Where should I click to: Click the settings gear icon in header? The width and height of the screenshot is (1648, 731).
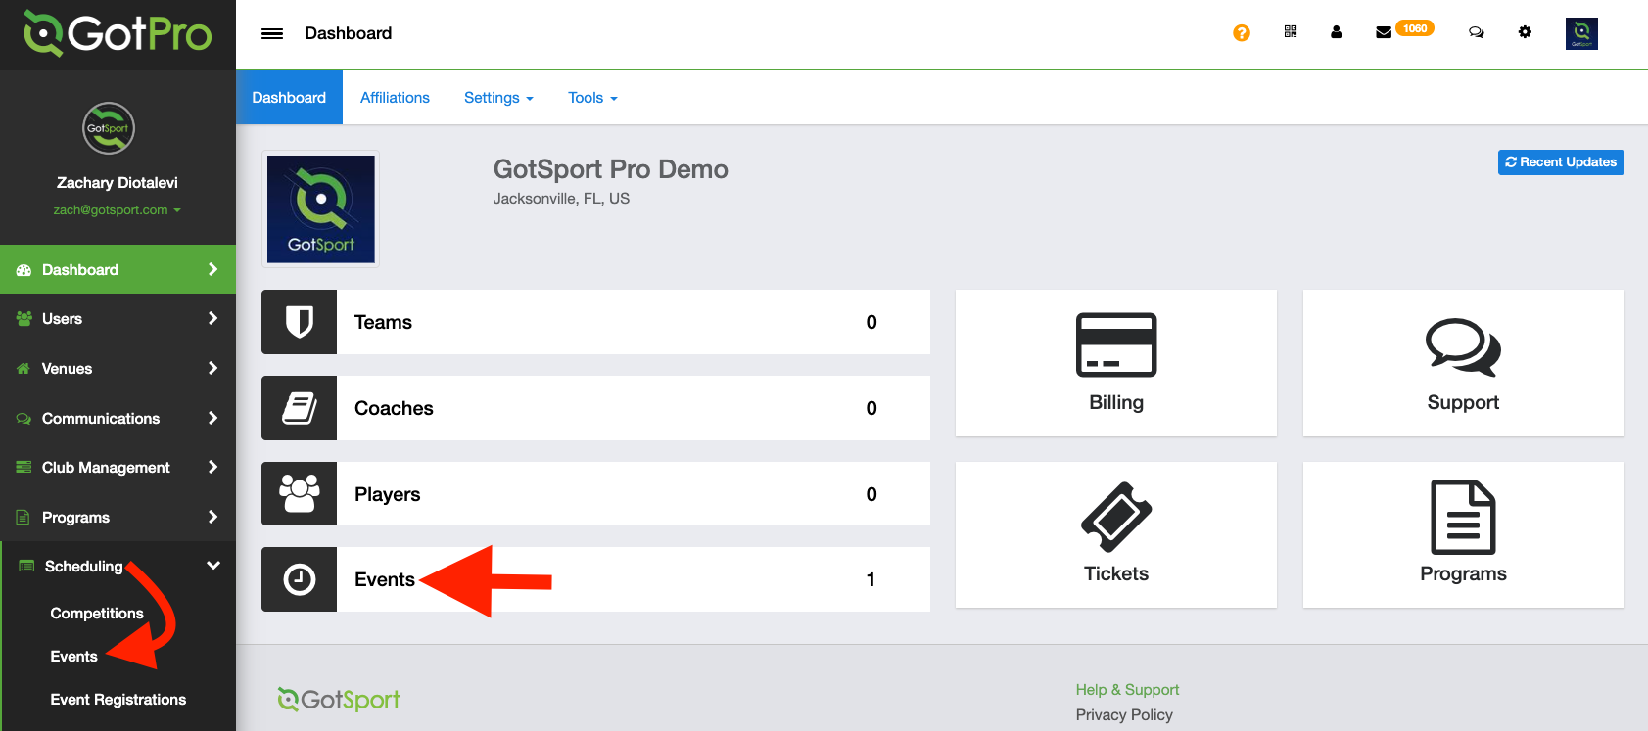click(1525, 32)
